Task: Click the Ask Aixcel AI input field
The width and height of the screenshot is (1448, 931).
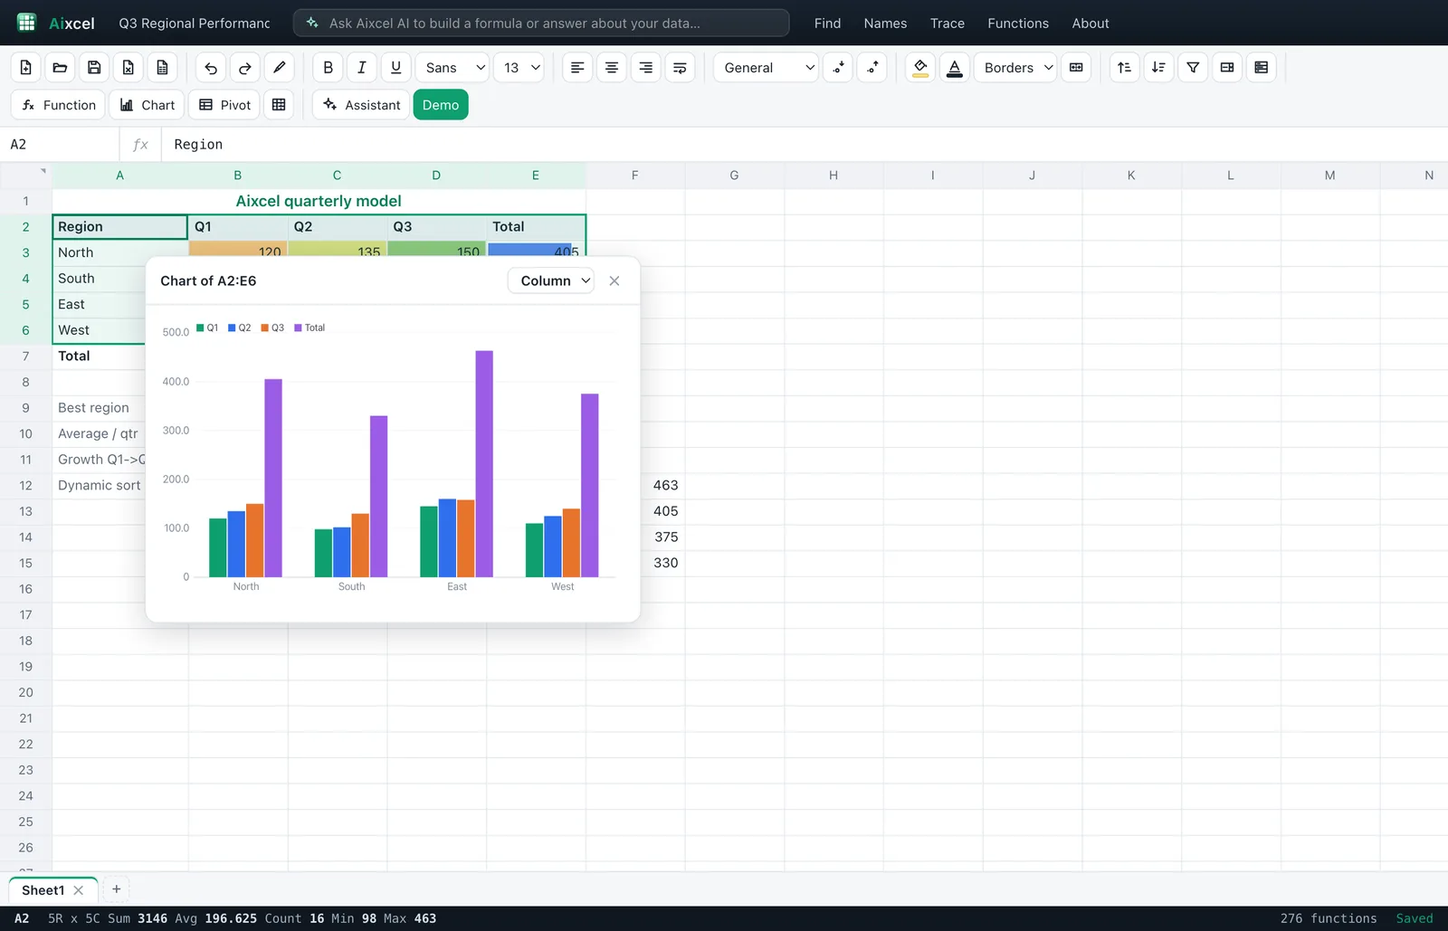Action: [x=541, y=24]
